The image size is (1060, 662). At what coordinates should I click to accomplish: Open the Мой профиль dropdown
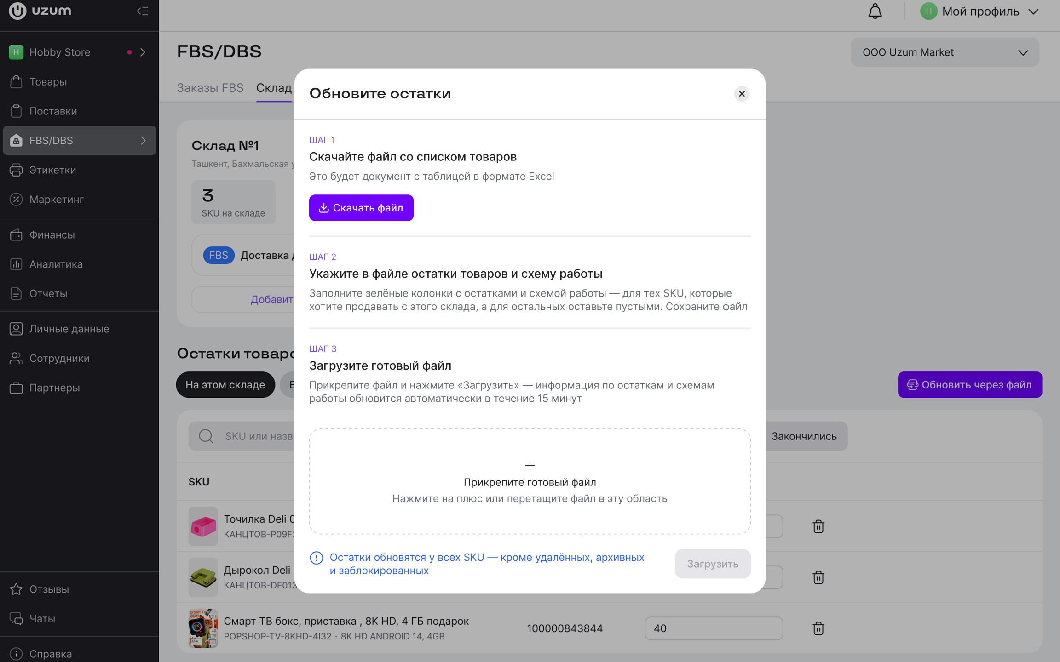980,11
